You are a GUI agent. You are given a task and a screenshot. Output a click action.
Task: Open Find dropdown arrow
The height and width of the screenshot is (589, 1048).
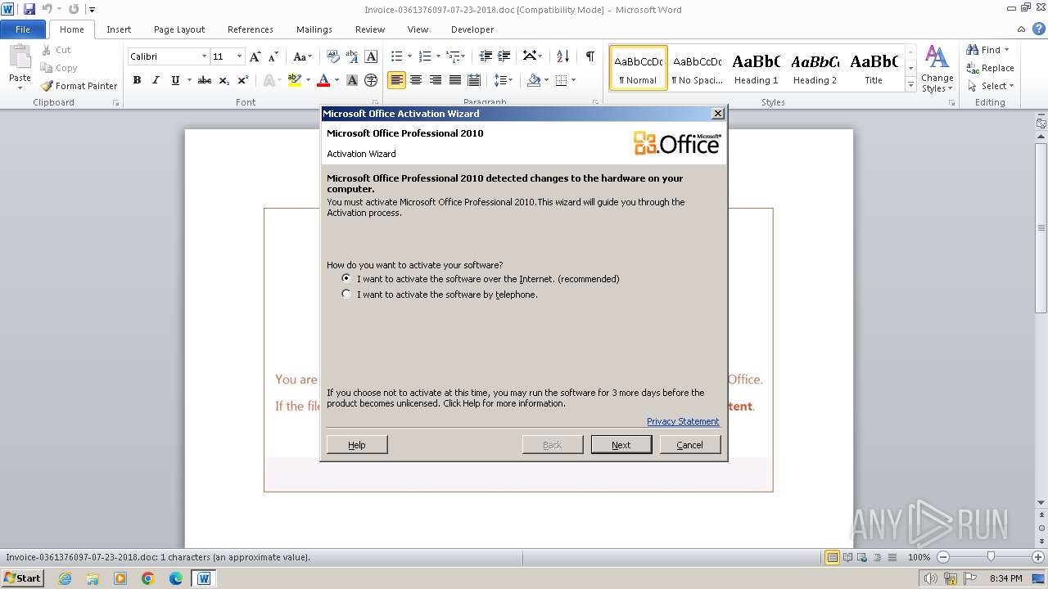(x=1007, y=50)
